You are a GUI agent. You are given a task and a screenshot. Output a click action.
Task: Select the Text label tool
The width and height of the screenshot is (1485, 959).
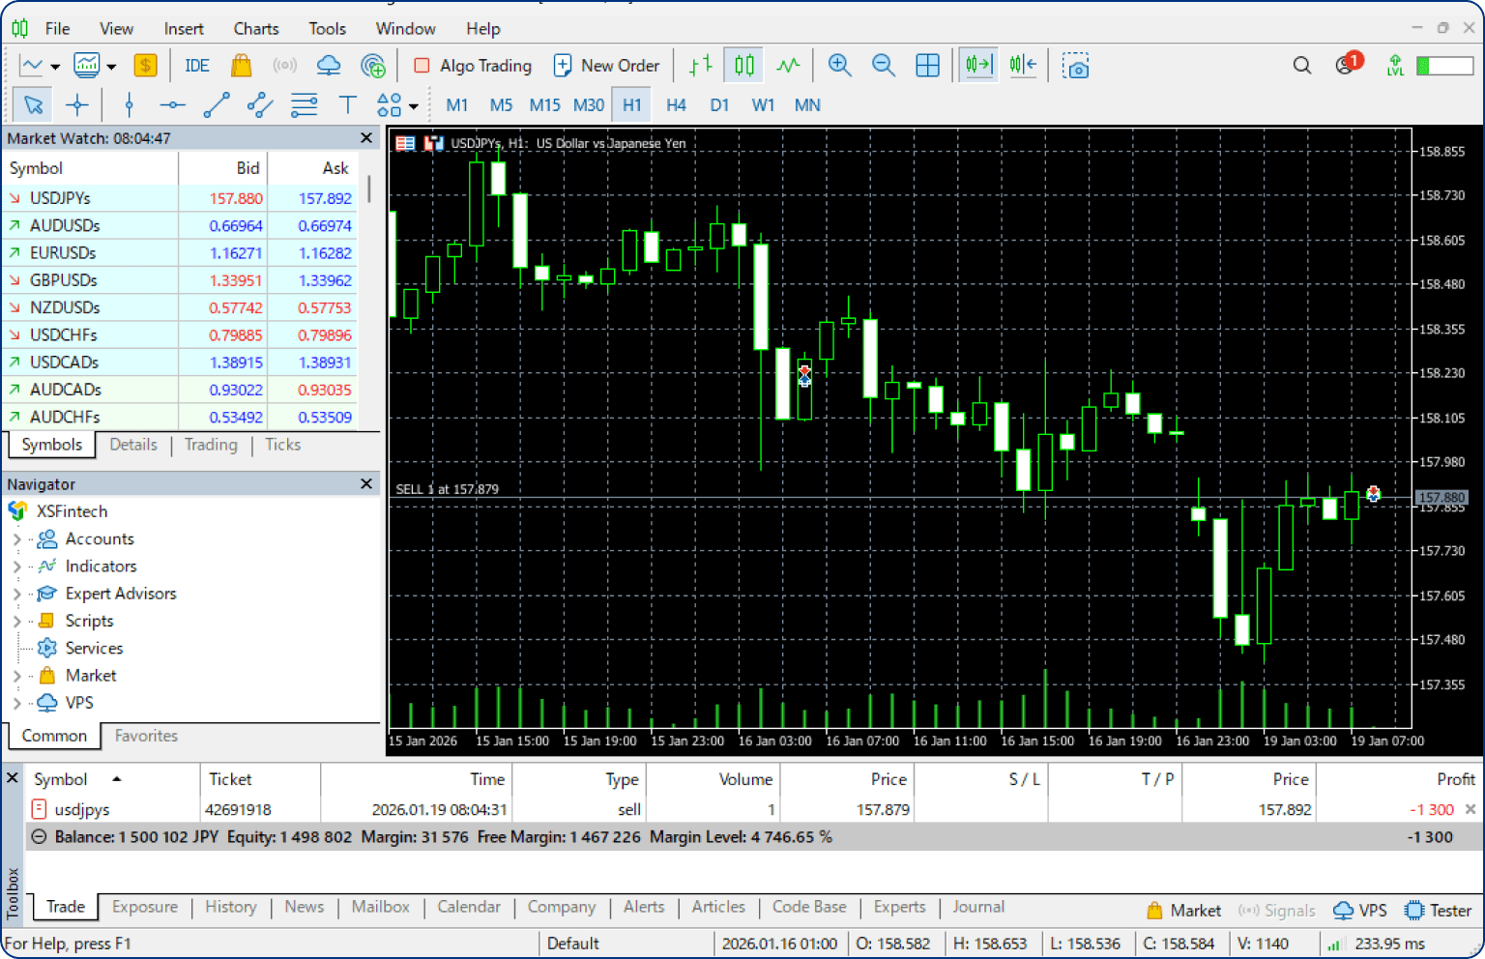[347, 105]
